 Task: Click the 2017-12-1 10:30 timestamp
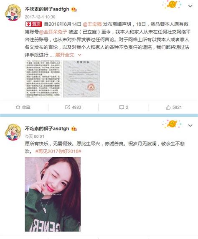pyautogui.click(x=40, y=17)
